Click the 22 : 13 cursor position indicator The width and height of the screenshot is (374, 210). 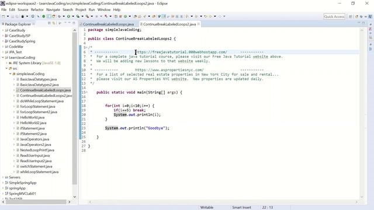click(x=268, y=208)
